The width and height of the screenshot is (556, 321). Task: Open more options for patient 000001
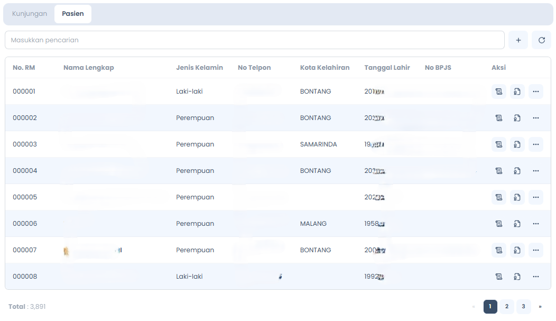coord(535,91)
